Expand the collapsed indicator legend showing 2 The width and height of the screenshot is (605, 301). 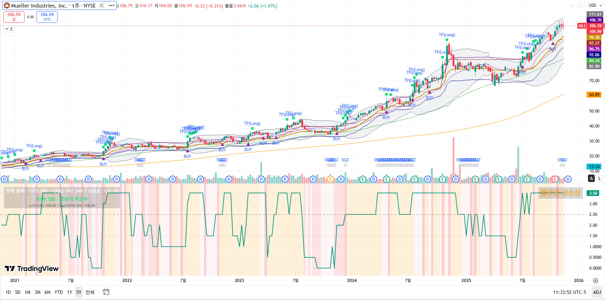click(x=9, y=29)
